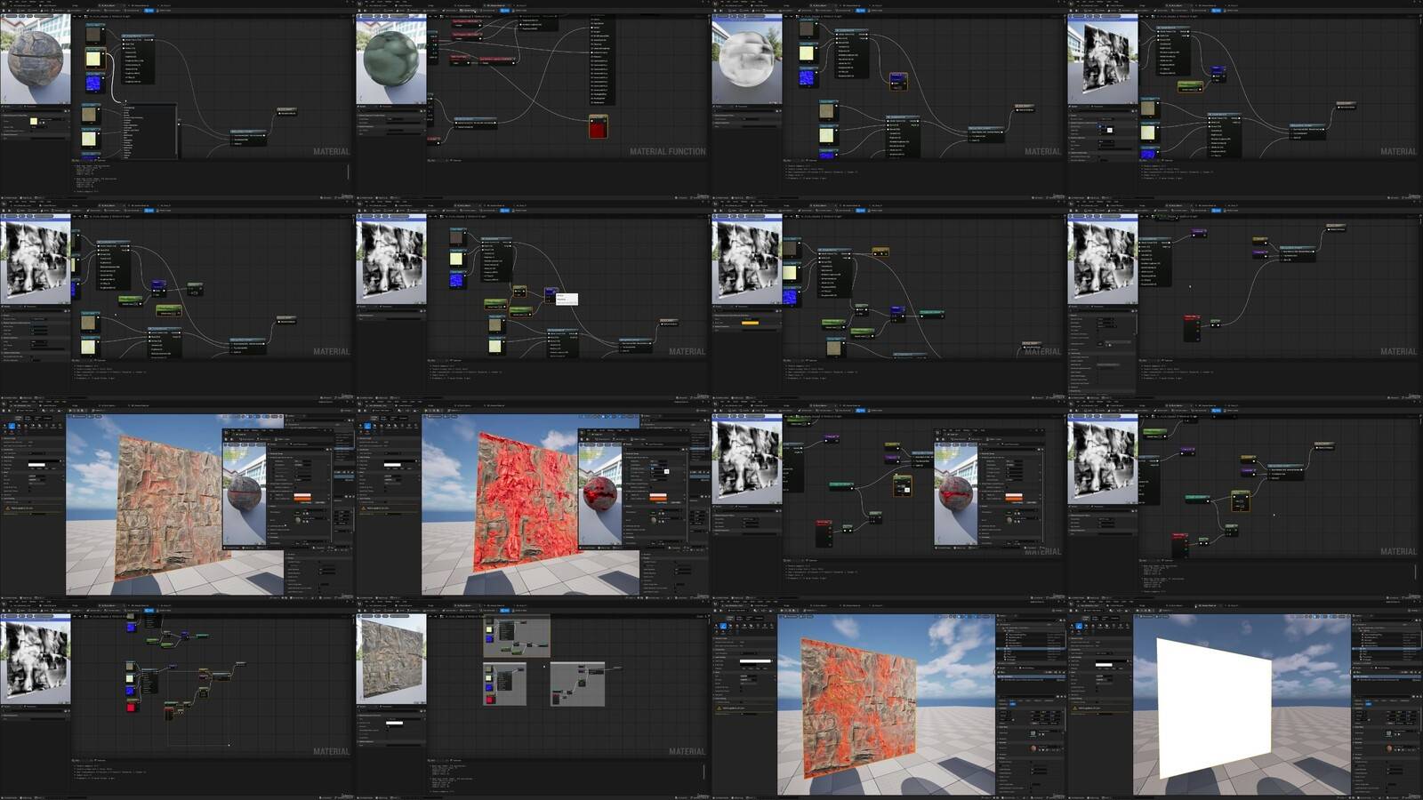1423x800 pixels.
Task: Select the highlighted yellow texture node beside the rusty sphere
Action: [x=93, y=59]
